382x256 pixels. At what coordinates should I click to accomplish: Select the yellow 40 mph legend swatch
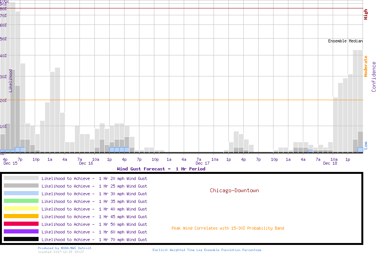[21, 209]
